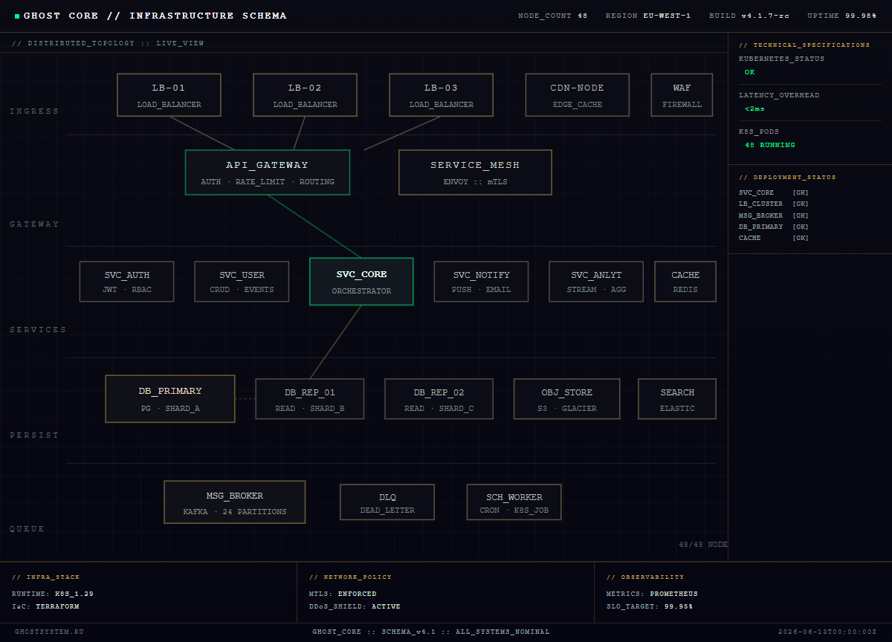
Task: Click the LB_CLUSTER [OK] deployment row
Action: (x=774, y=204)
